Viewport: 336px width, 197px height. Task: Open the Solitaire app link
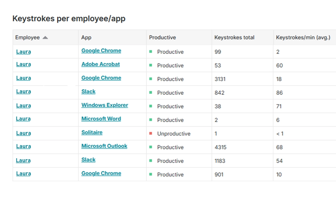[x=92, y=132]
